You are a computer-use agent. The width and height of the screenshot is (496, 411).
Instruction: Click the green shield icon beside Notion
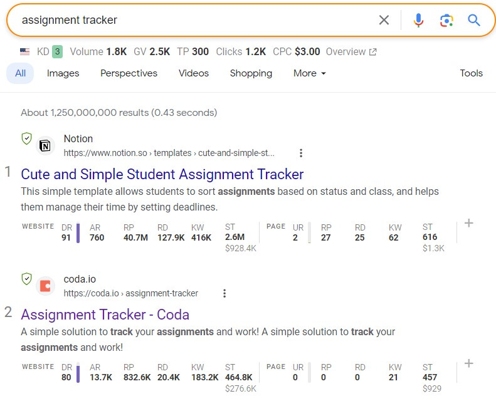click(x=26, y=138)
